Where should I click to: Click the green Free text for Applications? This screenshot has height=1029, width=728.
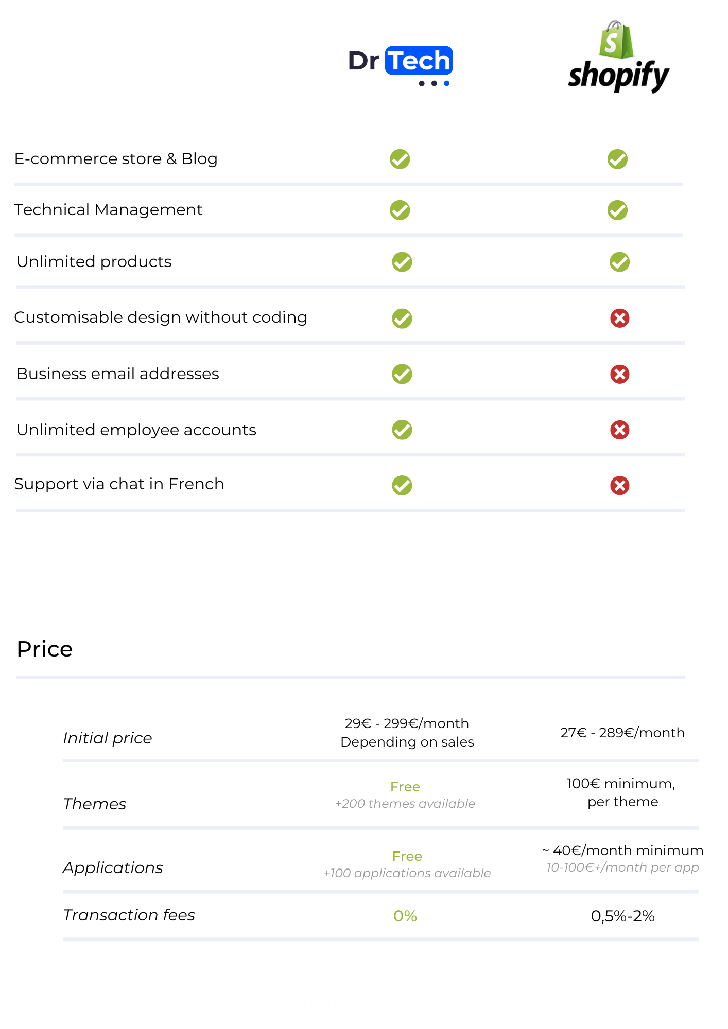[x=407, y=857]
